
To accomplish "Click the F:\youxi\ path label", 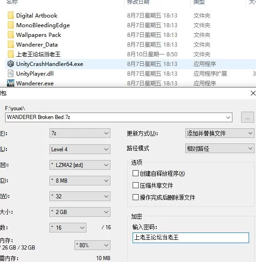I will [15, 108].
